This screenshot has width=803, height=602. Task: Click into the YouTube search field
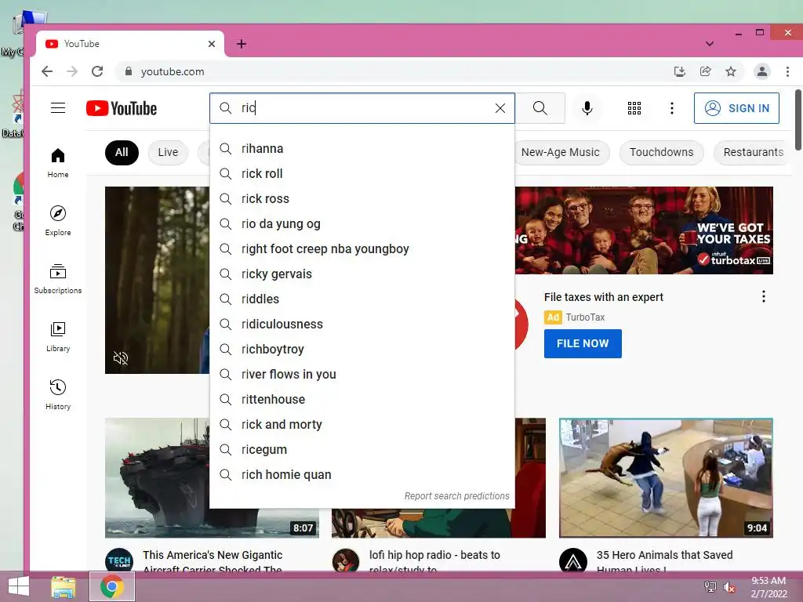pyautogui.click(x=362, y=108)
